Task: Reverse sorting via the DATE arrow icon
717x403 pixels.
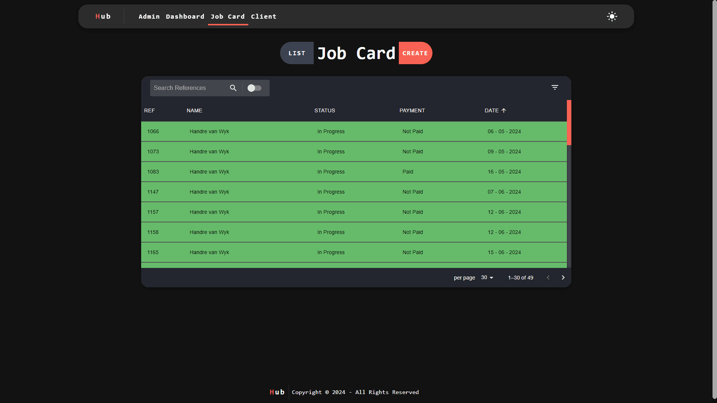Action: click(504, 110)
